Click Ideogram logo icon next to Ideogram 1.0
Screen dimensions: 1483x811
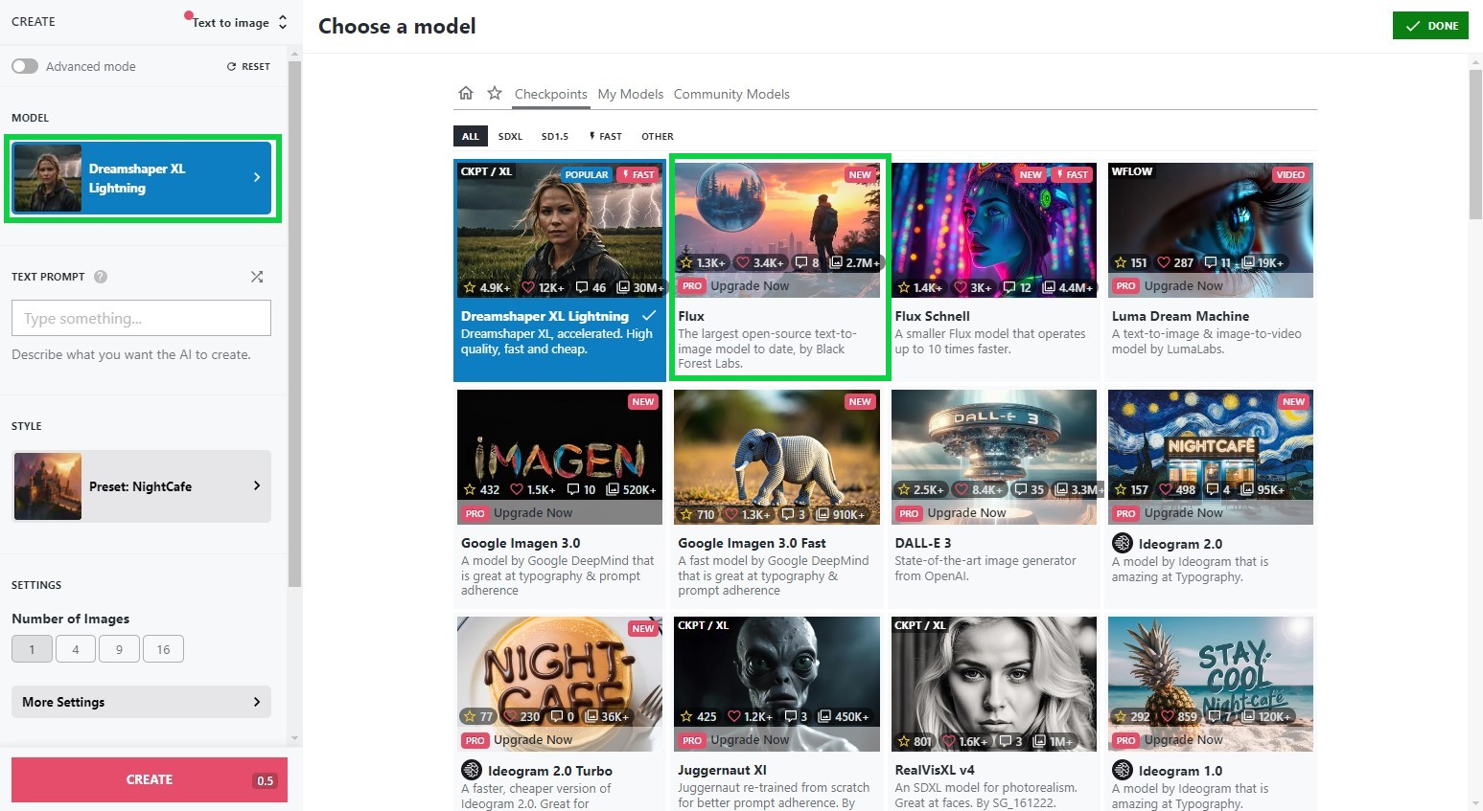tap(1123, 770)
